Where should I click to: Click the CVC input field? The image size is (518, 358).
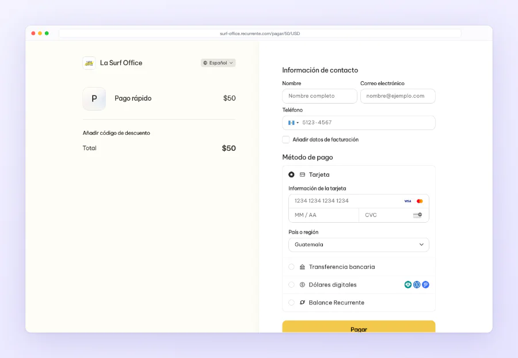click(394, 215)
